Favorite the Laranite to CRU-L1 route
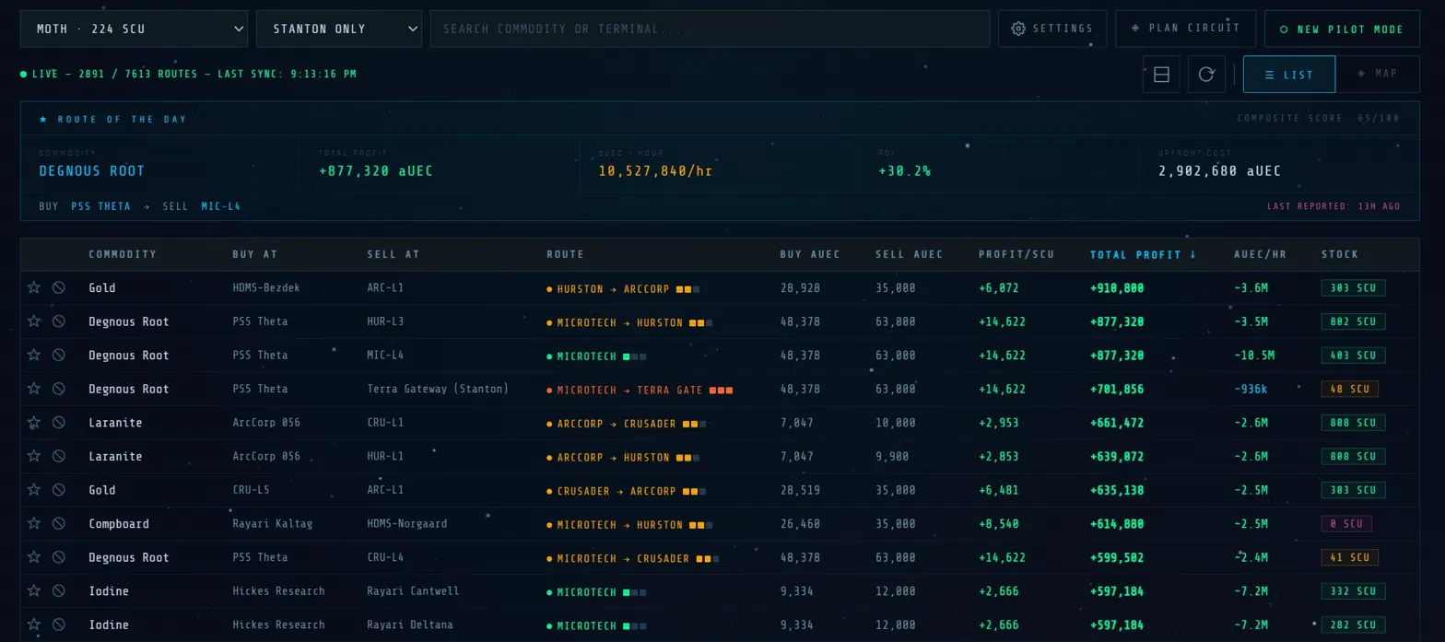1445x642 pixels. coord(34,423)
